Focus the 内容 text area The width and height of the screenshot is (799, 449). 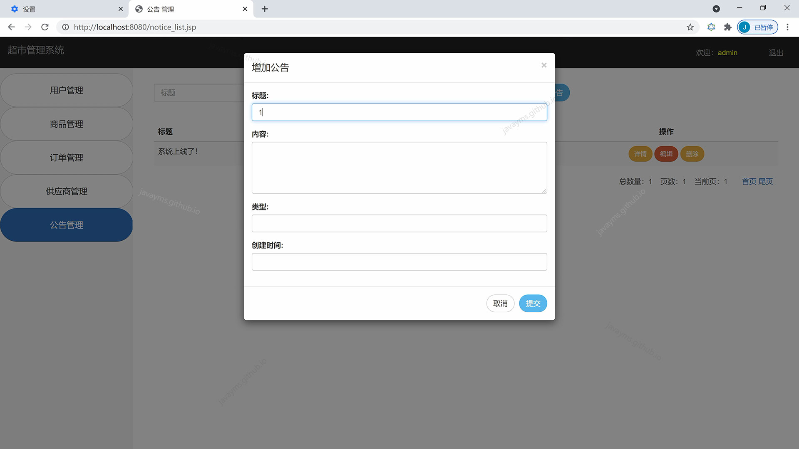click(x=399, y=168)
